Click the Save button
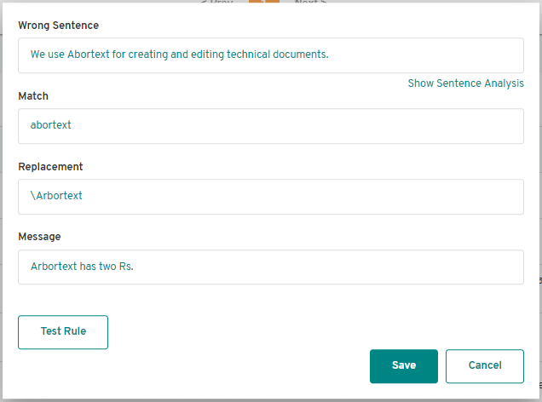The width and height of the screenshot is (542, 402). tap(404, 366)
